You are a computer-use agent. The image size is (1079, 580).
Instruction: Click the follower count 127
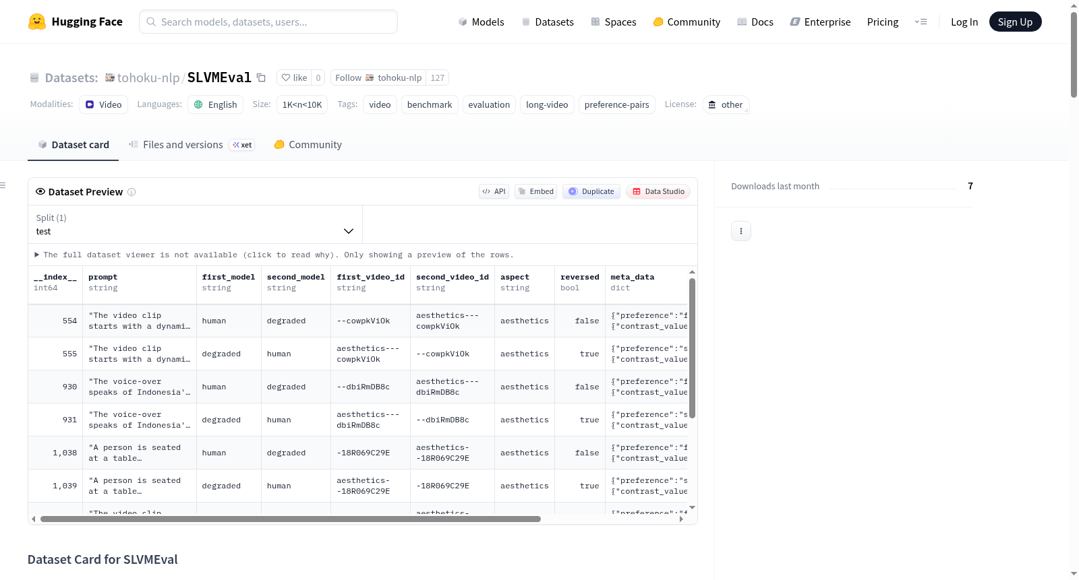[438, 77]
